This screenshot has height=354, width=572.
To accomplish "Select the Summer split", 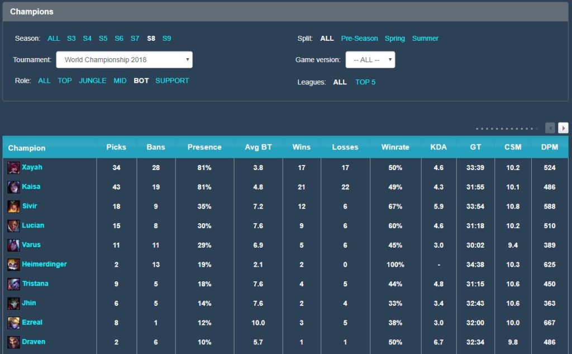I will pyautogui.click(x=425, y=39).
